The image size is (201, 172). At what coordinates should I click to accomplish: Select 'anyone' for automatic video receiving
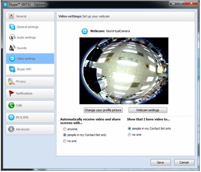click(65, 129)
